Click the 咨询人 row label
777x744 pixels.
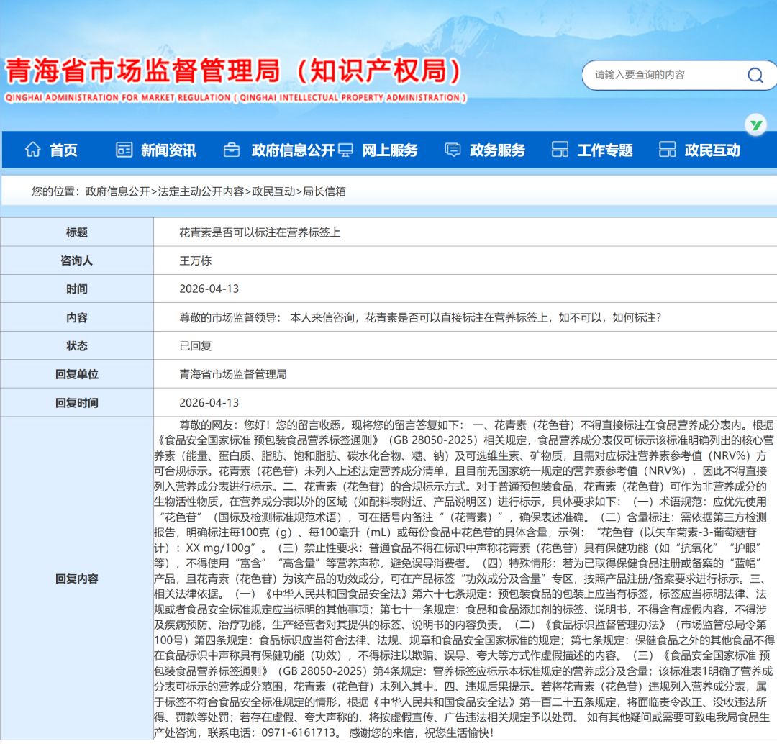[x=77, y=260]
